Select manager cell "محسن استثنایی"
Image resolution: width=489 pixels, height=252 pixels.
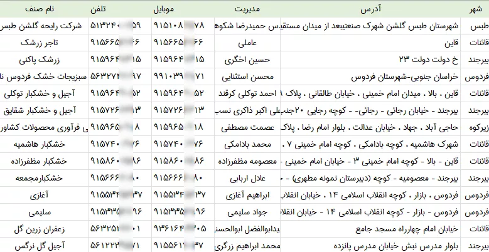tap(247, 77)
